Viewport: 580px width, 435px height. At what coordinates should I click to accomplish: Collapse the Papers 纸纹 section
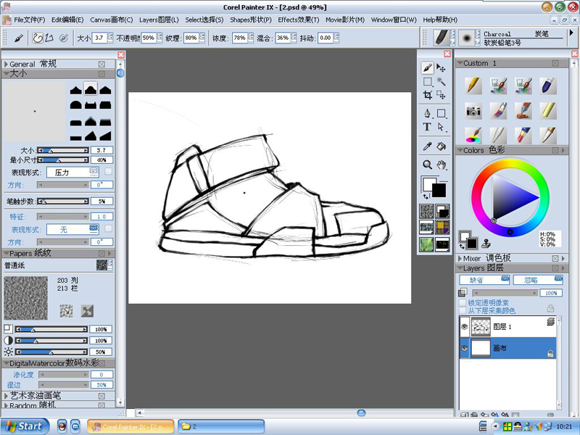6,253
